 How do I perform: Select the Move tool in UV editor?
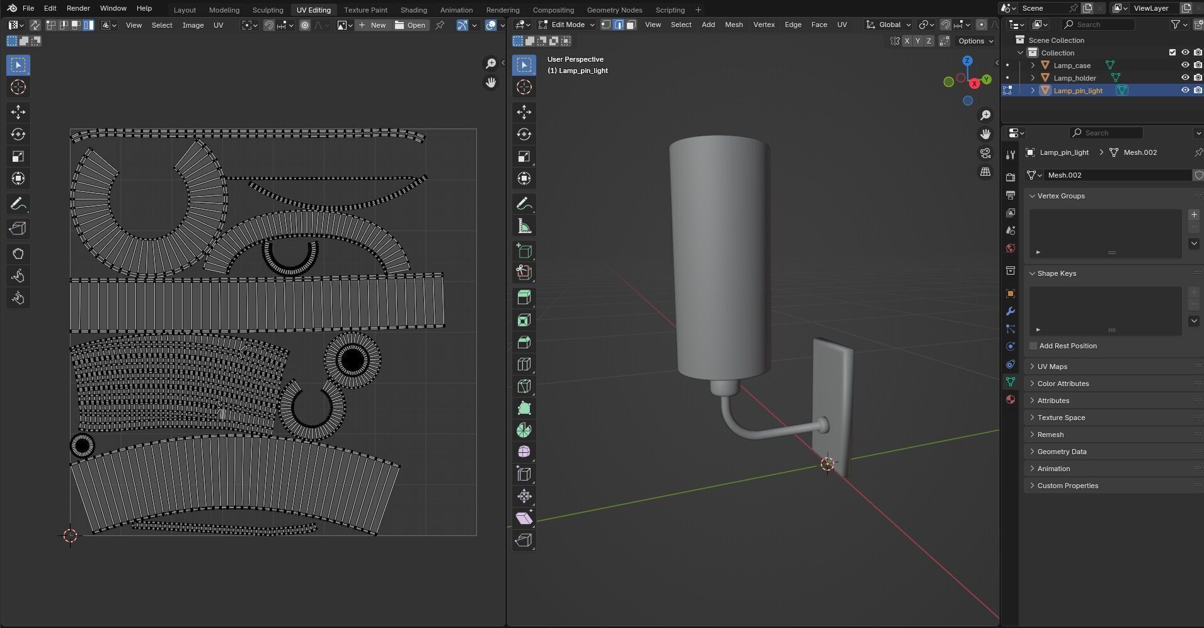(18, 112)
